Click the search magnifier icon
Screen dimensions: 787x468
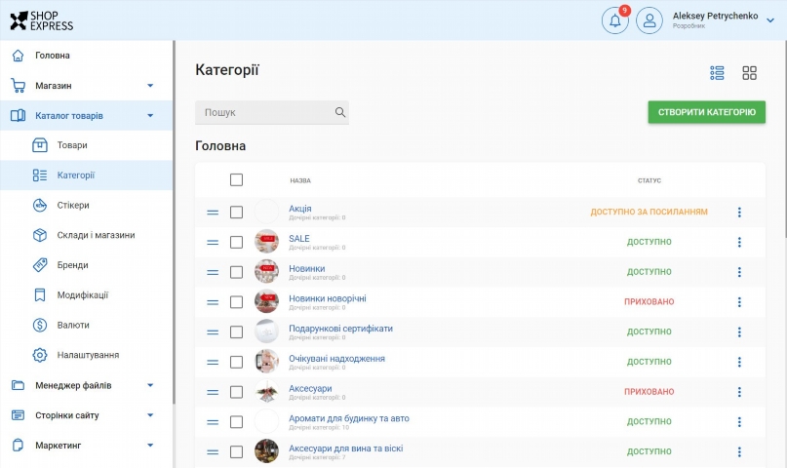(340, 112)
